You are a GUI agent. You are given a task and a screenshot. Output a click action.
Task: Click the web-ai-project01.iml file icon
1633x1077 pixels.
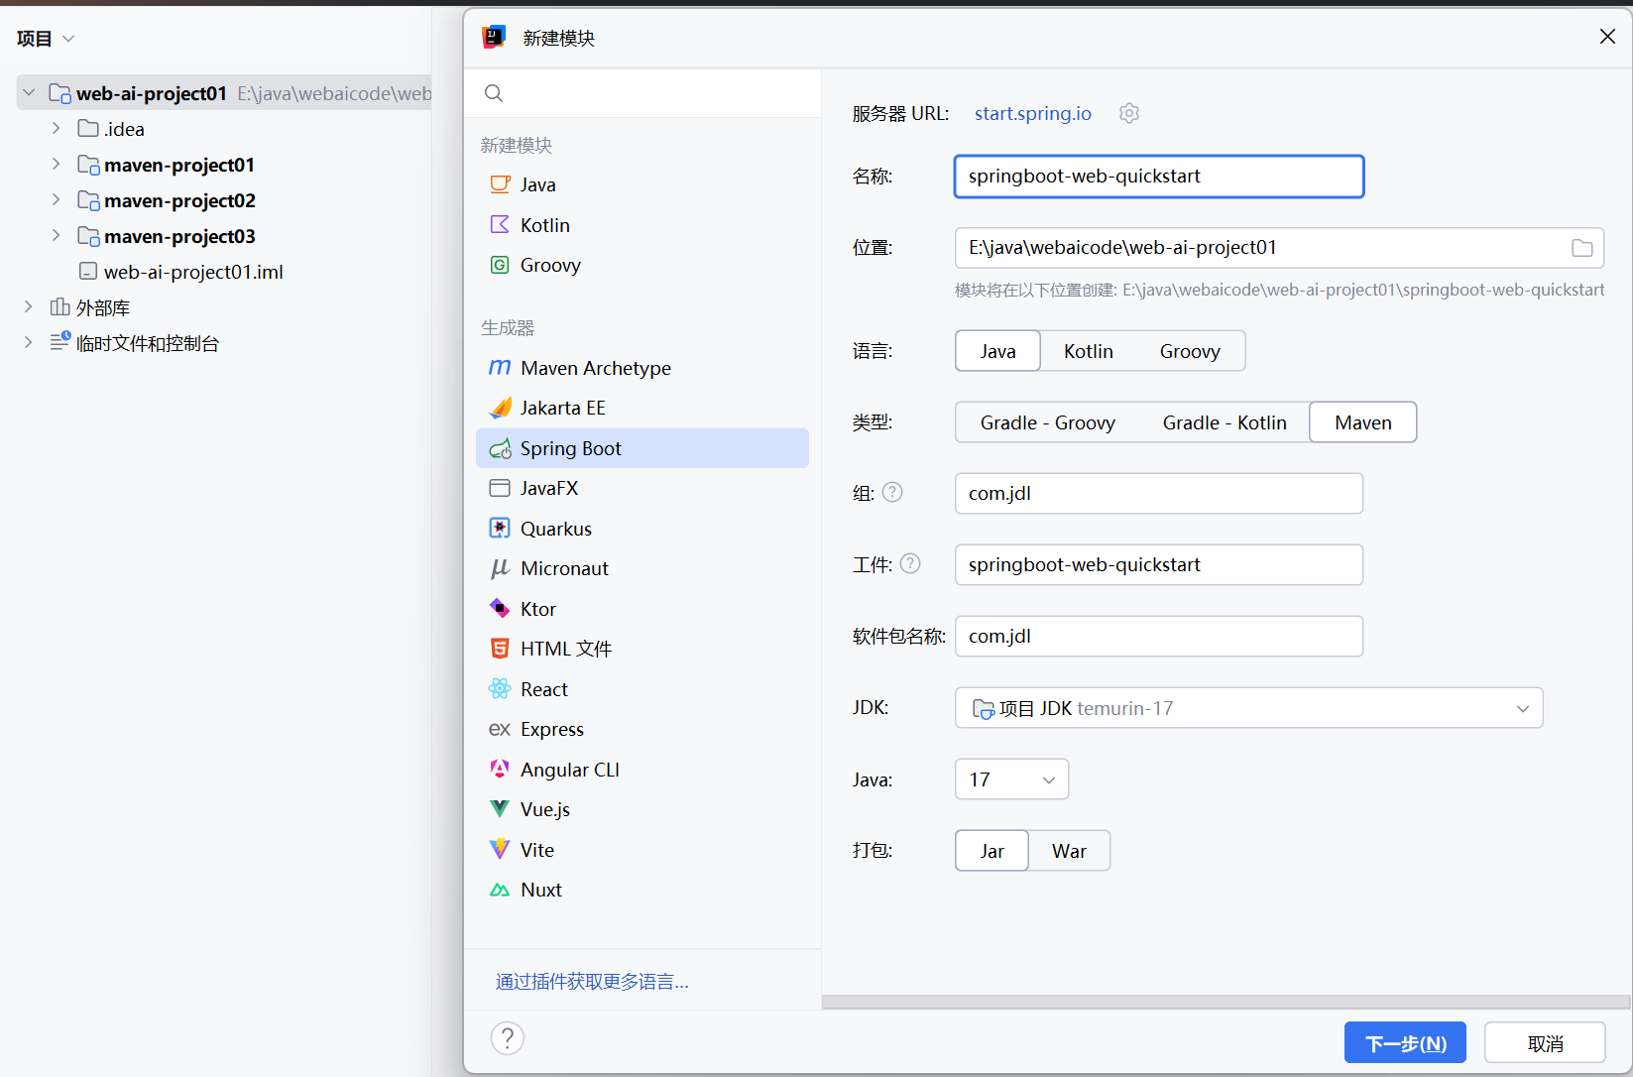[x=88, y=272]
